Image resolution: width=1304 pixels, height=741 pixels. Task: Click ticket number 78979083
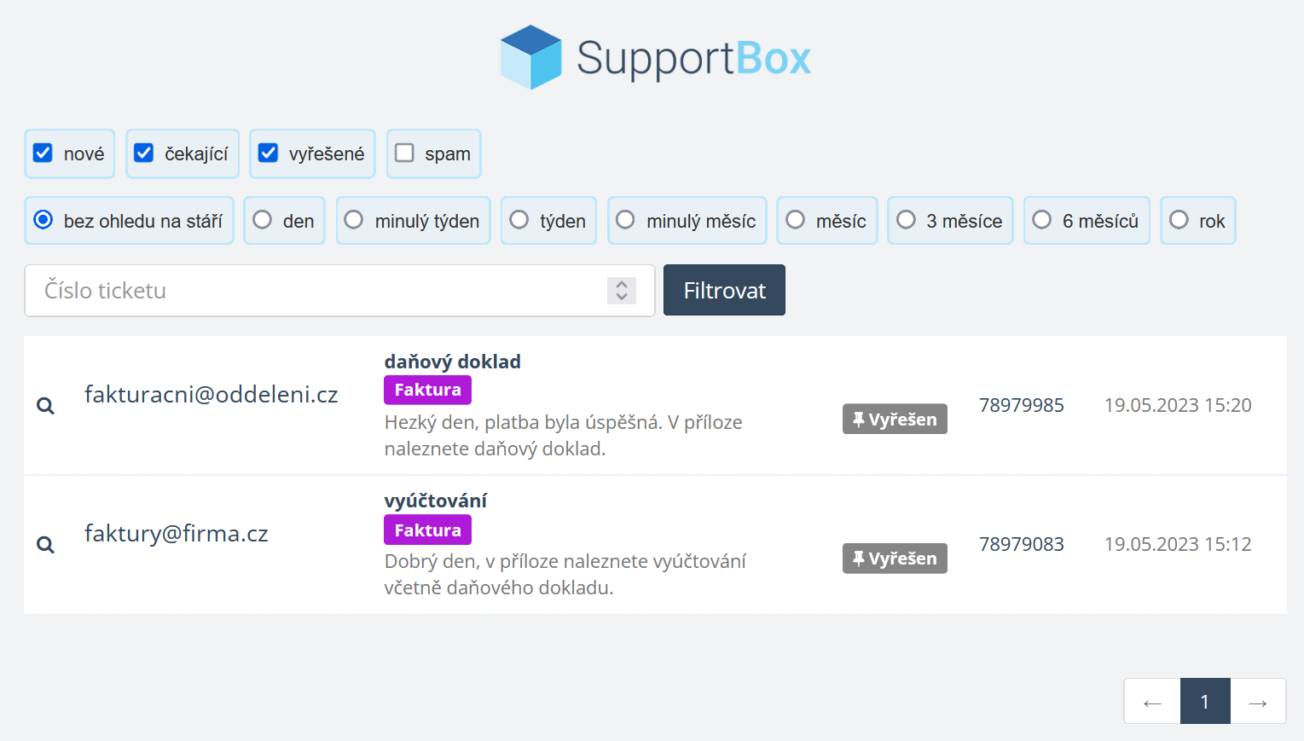pos(1021,544)
